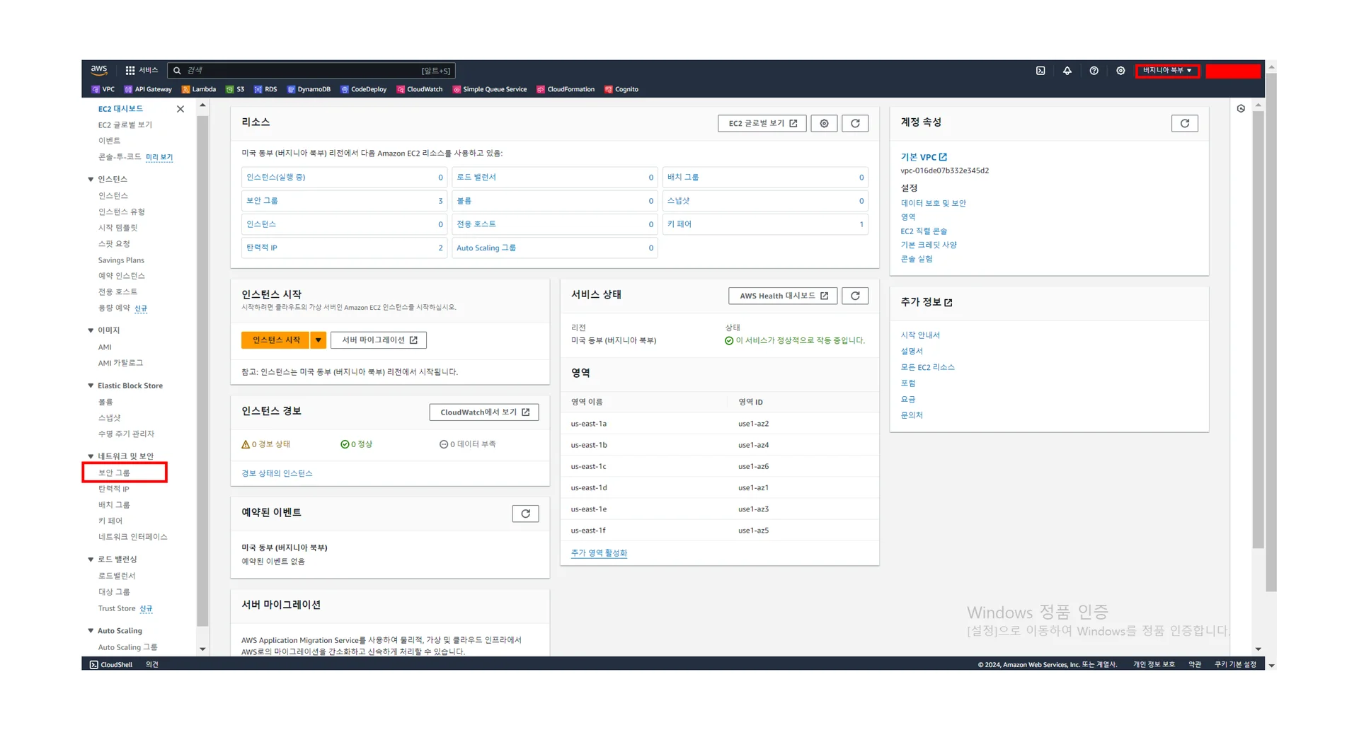The height and width of the screenshot is (730, 1359).
Task: Click the Enable additional zones link
Action: click(599, 553)
